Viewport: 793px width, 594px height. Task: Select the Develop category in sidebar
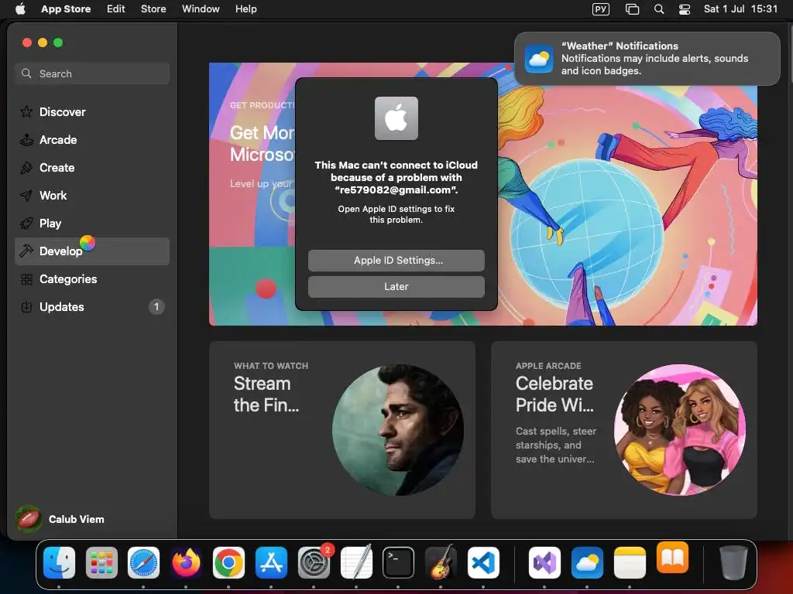click(92, 251)
